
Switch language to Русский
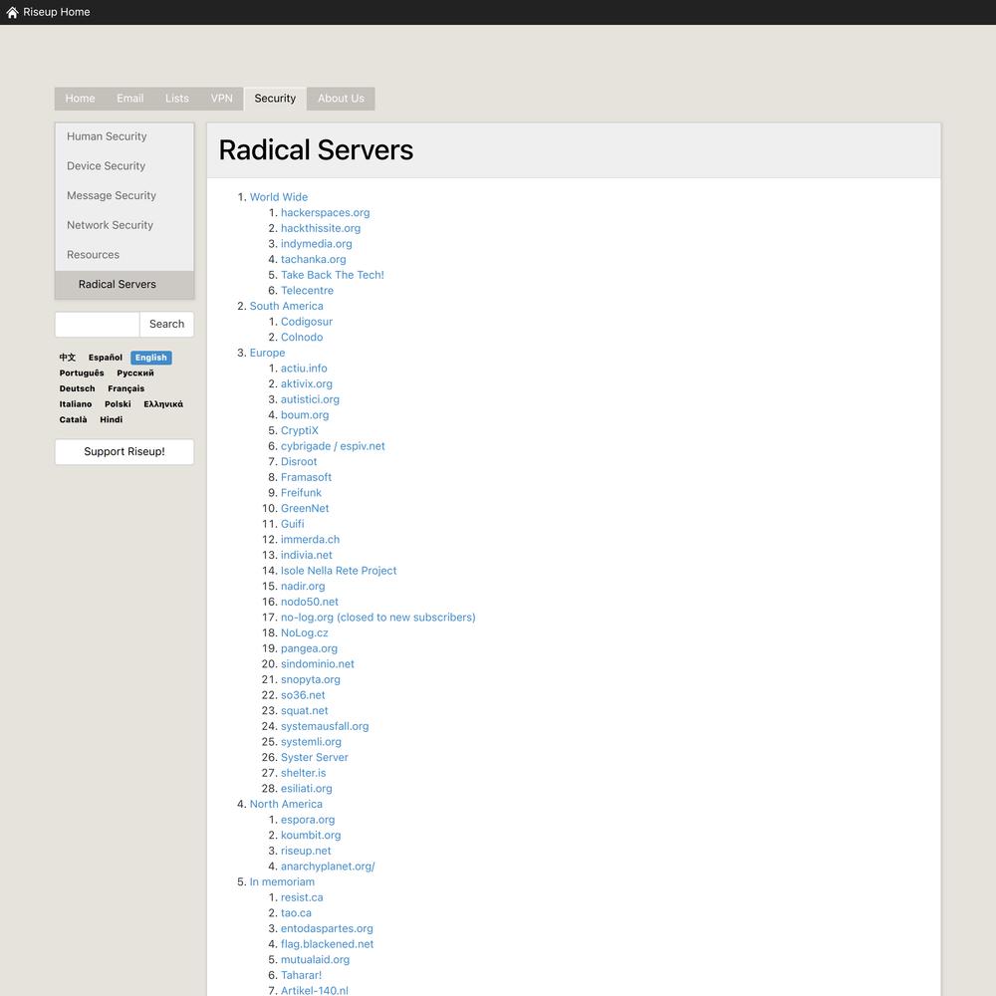[135, 373]
